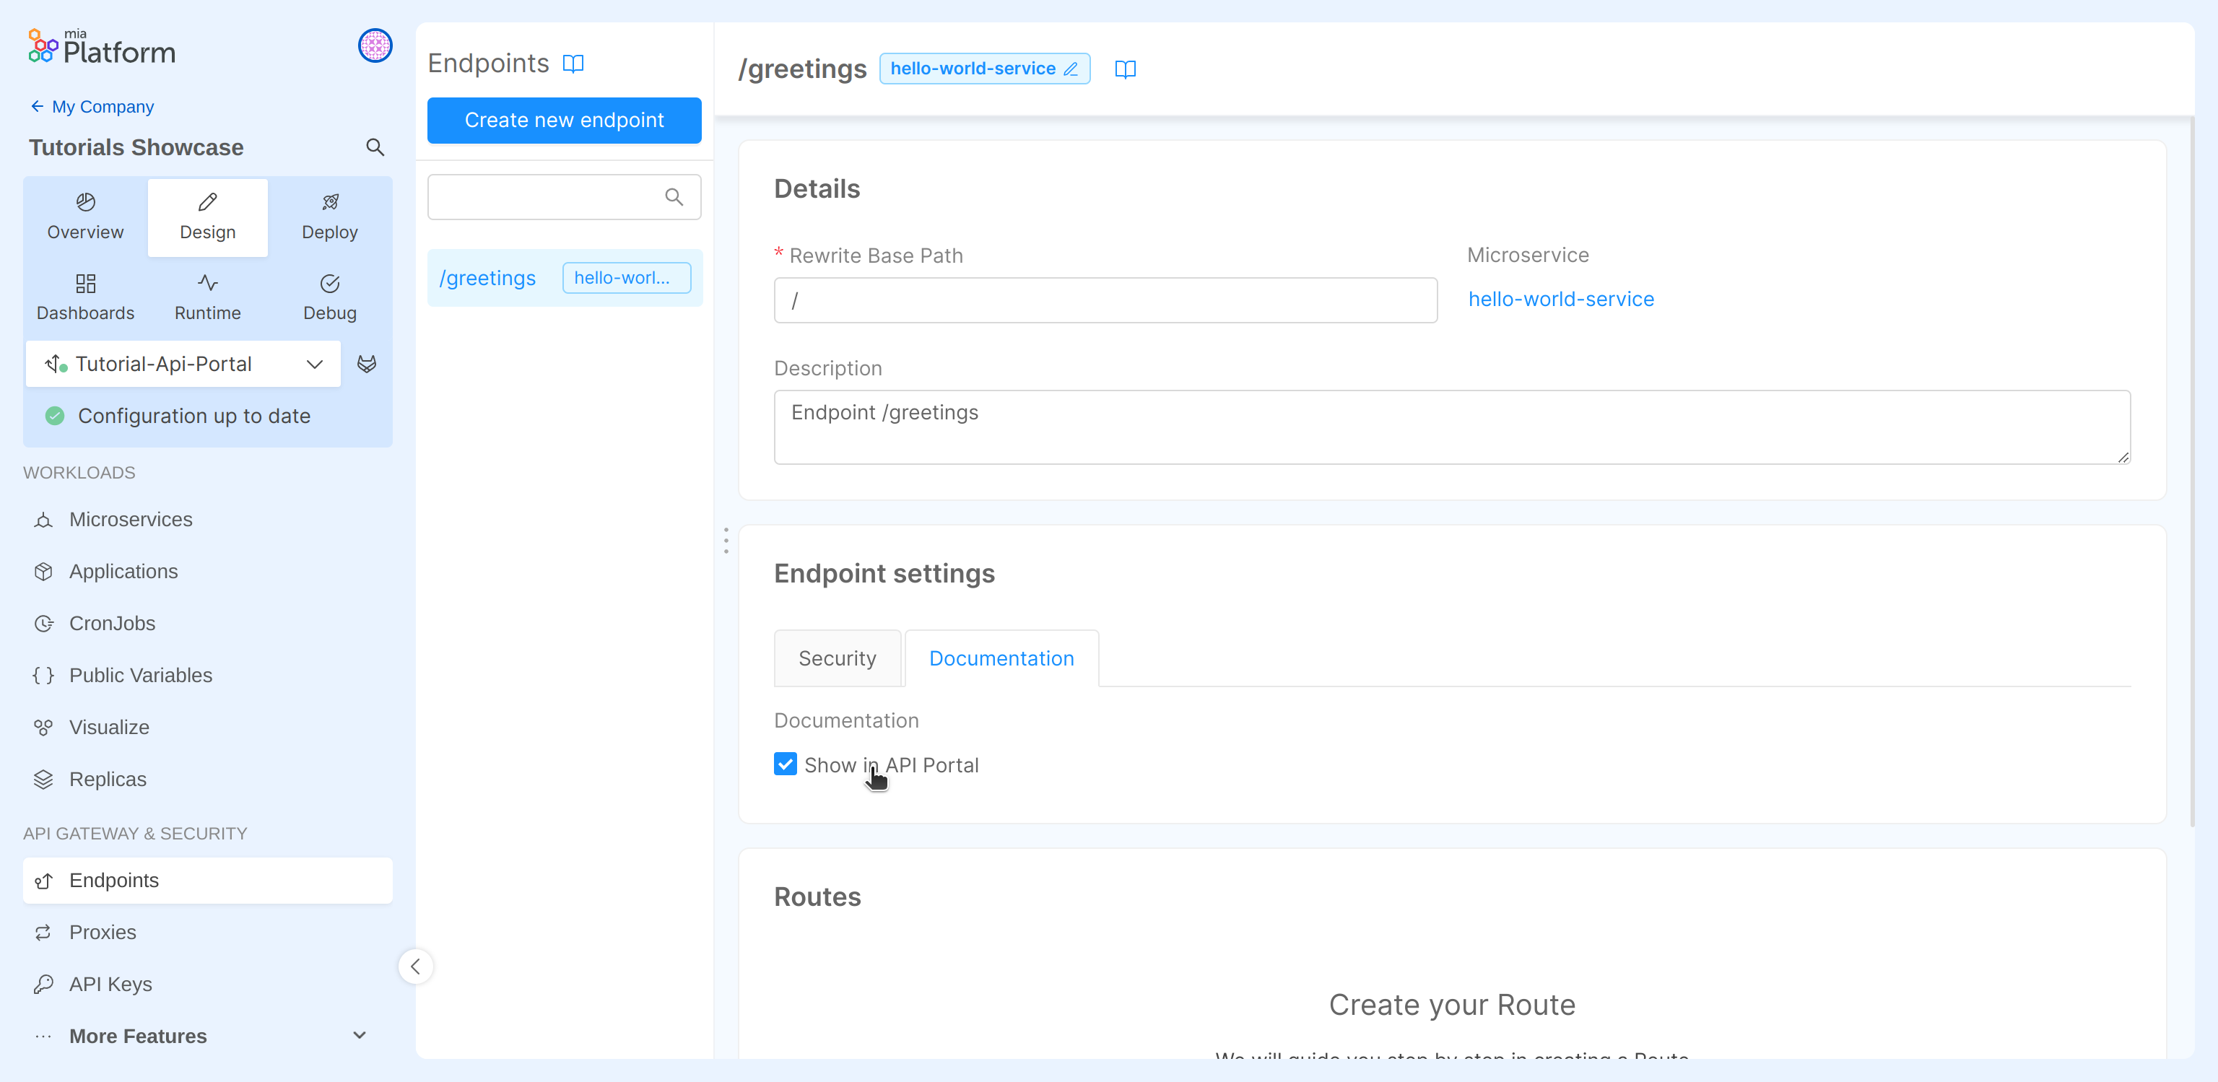
Task: Click the endpoint search input field
Action: 551,196
